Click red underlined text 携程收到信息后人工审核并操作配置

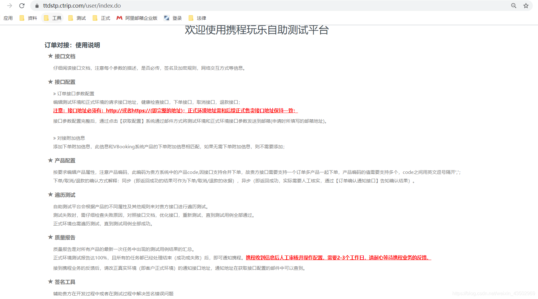(x=338, y=258)
